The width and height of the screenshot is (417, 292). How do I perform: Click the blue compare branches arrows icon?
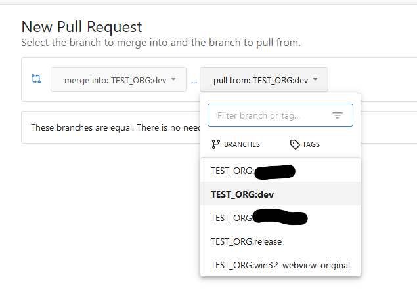coord(36,79)
